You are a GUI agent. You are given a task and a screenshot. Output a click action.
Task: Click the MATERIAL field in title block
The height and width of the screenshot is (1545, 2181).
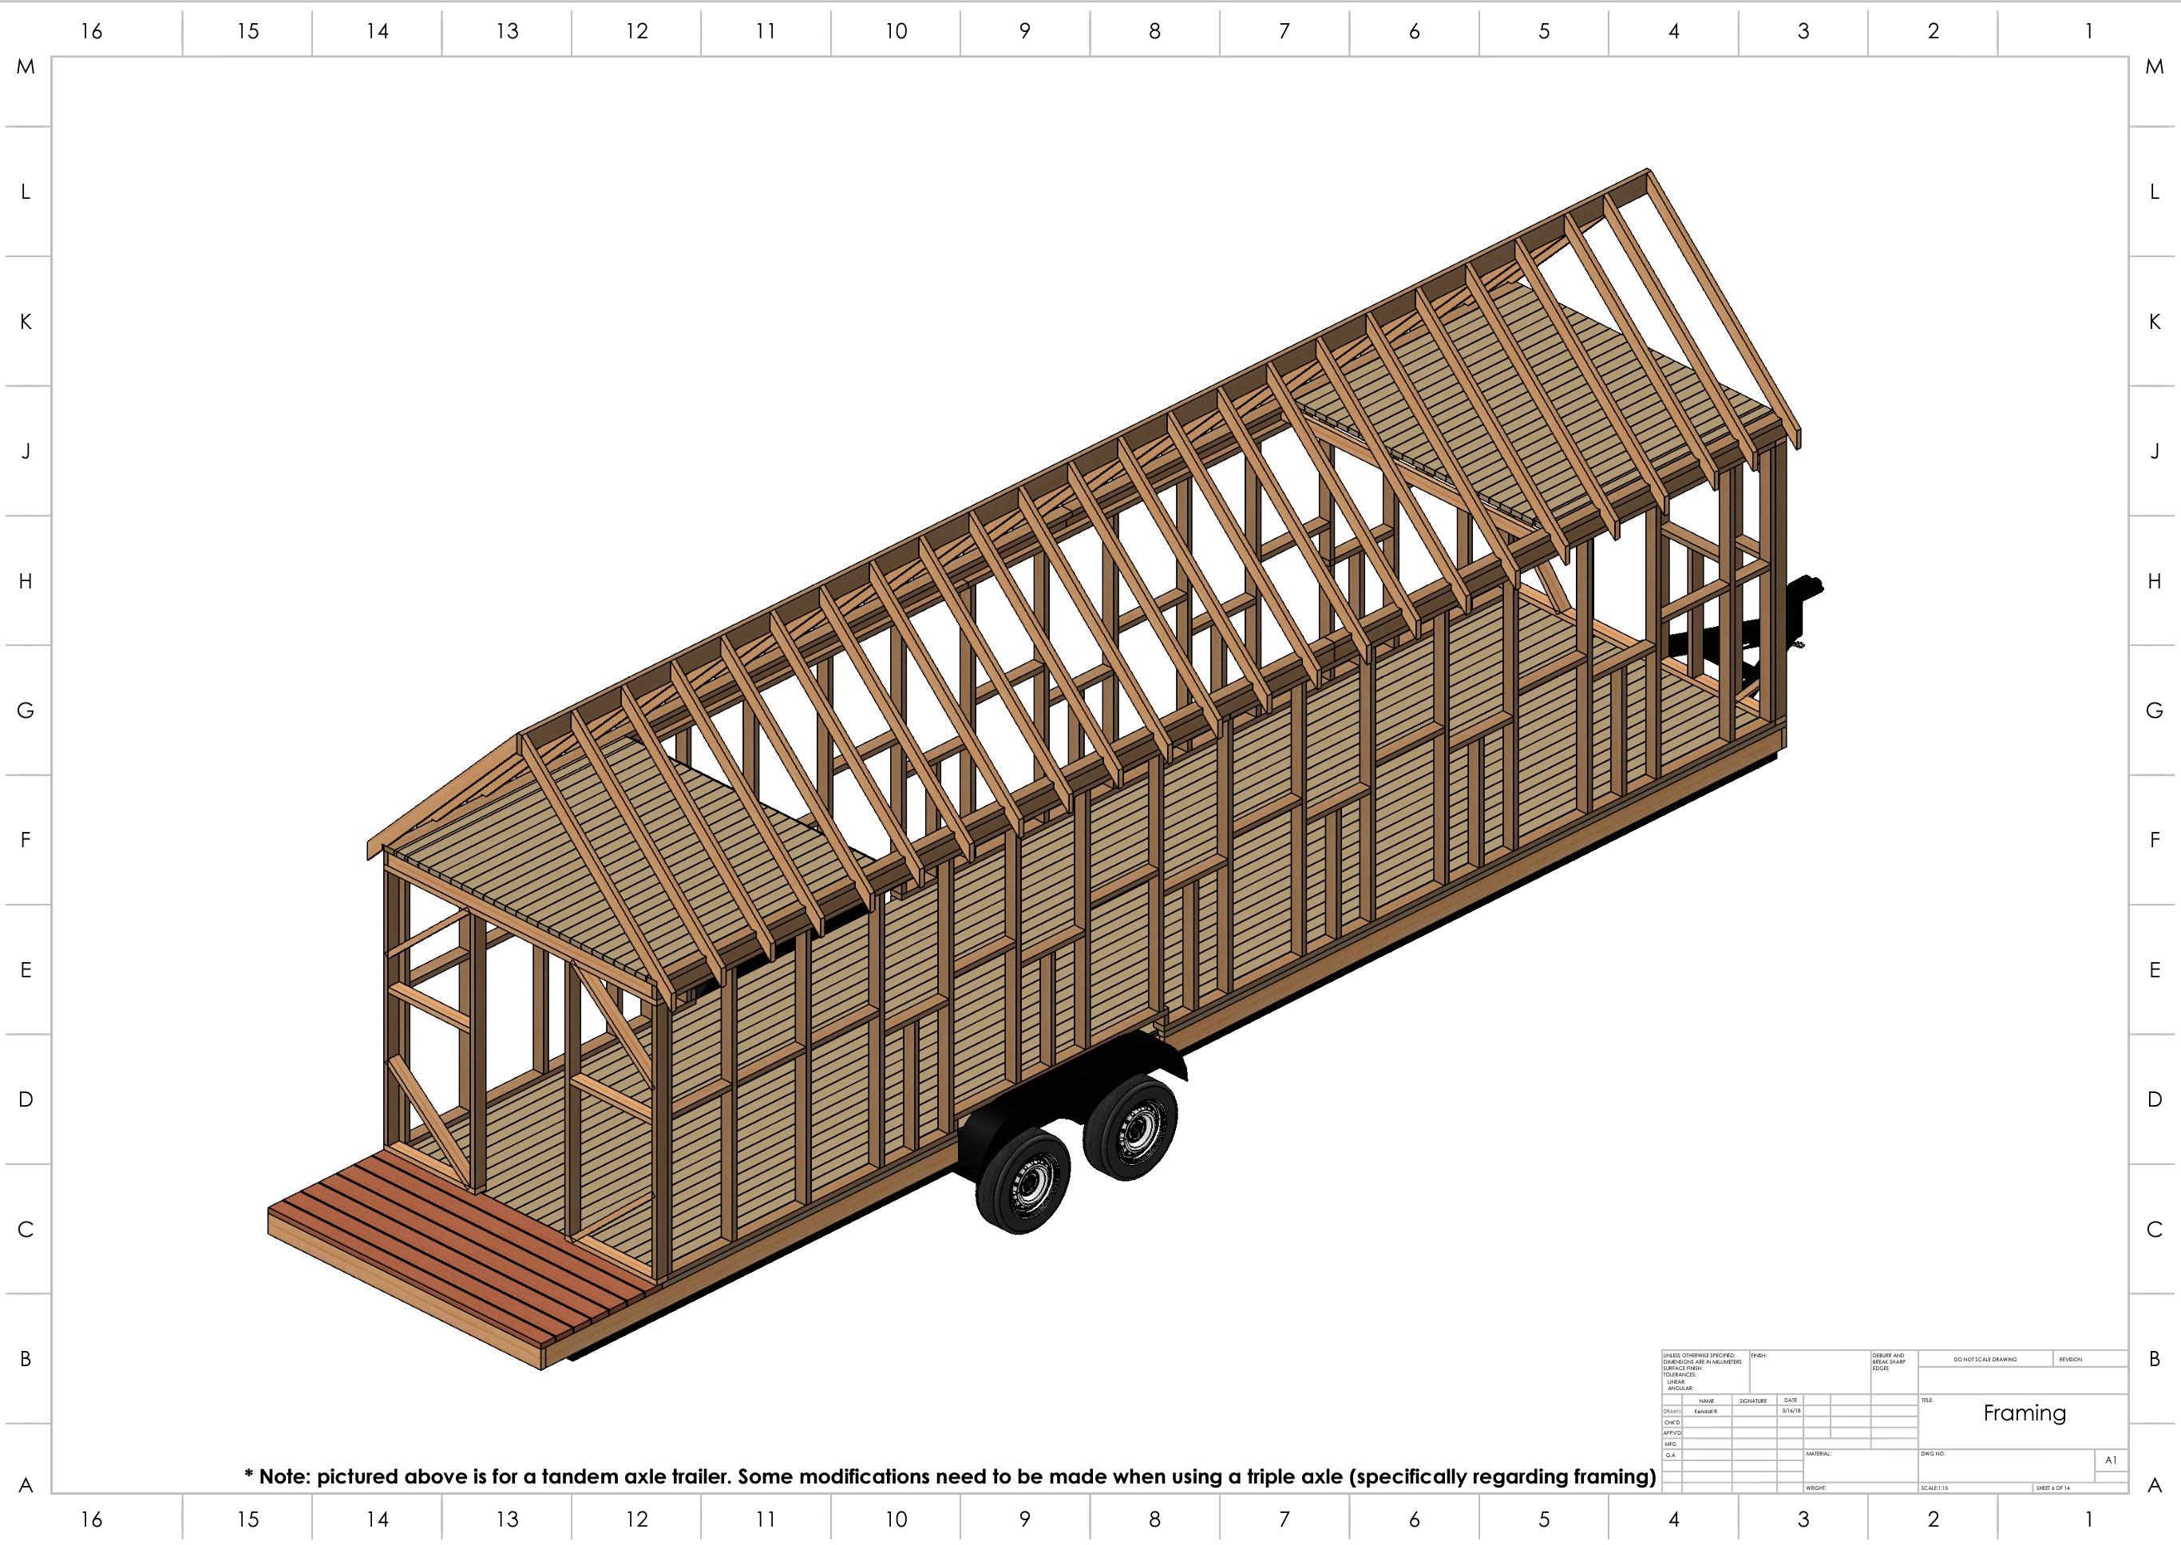1819,1454
